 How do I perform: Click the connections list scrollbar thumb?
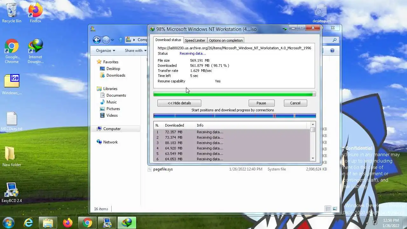pos(313,130)
